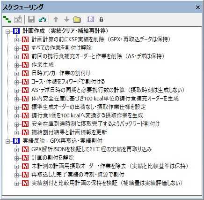Click the red M icon of すべての作業を割付け解除
Viewport: 204px width, 200px height.
click(25, 48)
